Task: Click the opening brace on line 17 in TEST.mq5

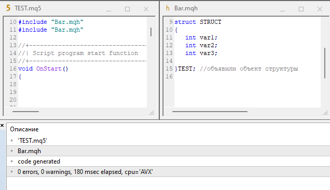Action: click(x=20, y=76)
